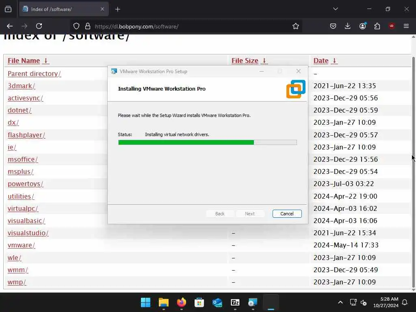The height and width of the screenshot is (312, 416).
Task: Click the 2024-Apr-22 19:00 date cell
Action: (345, 196)
